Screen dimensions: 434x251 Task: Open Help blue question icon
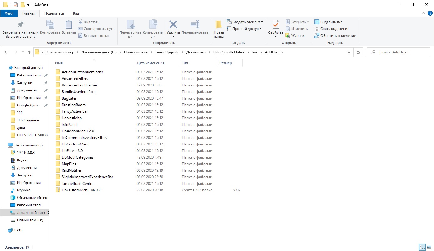430,13
